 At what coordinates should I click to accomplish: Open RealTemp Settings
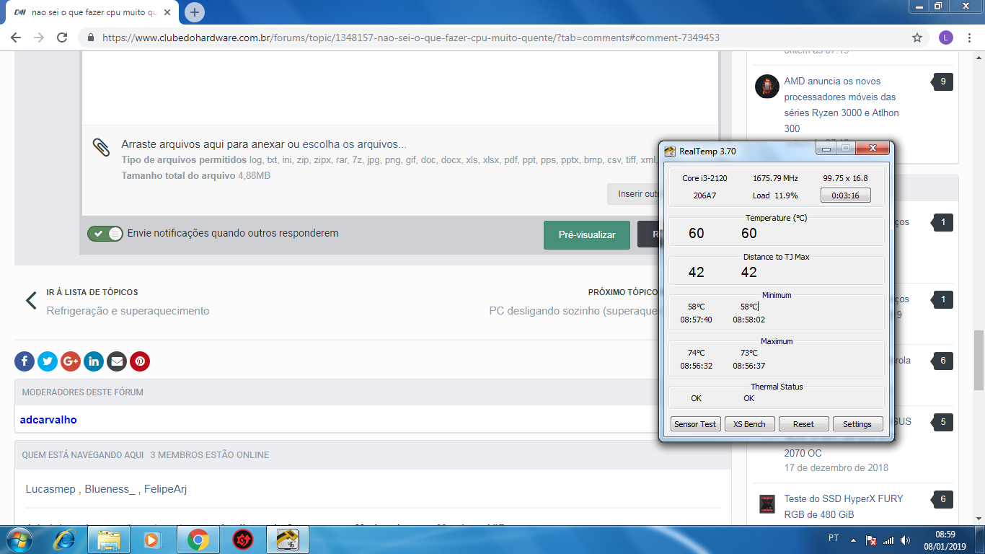pyautogui.click(x=857, y=424)
